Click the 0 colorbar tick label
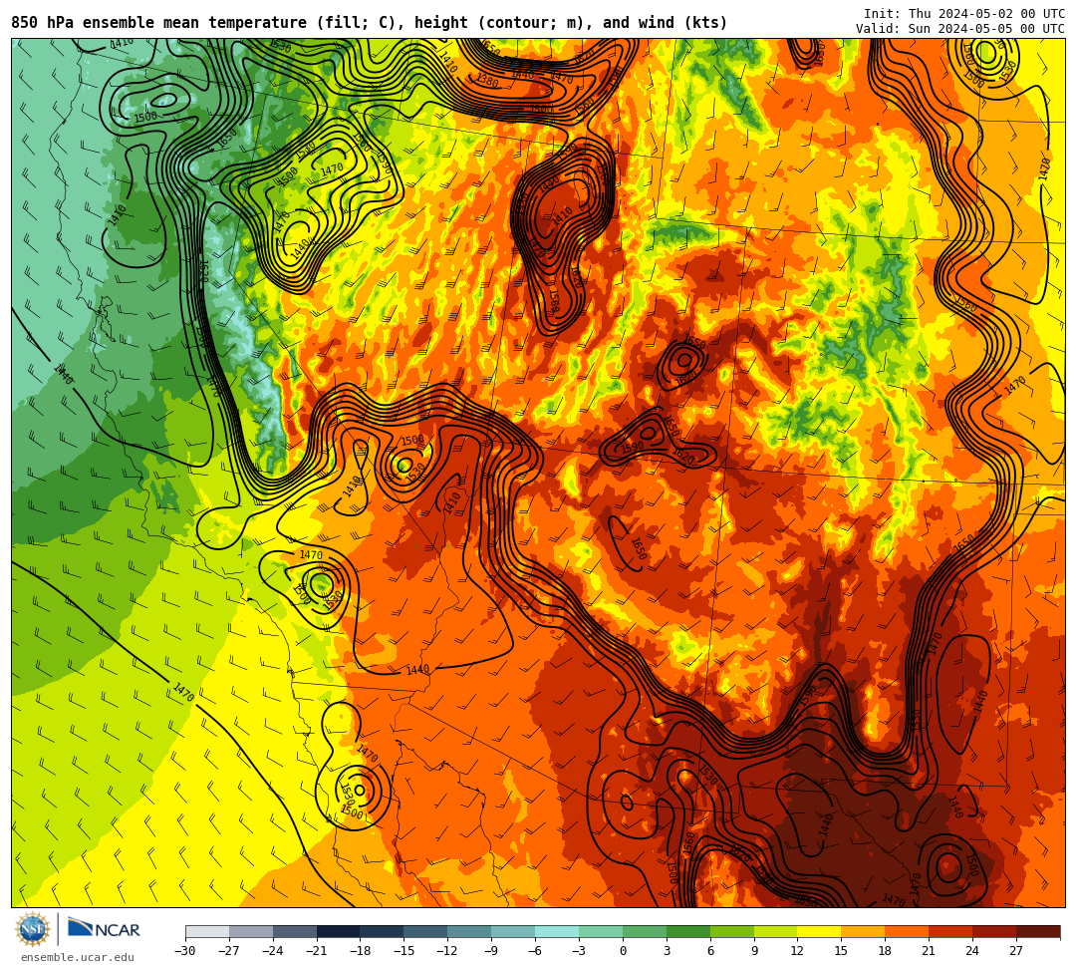The height and width of the screenshot is (970, 1076). coord(623,951)
